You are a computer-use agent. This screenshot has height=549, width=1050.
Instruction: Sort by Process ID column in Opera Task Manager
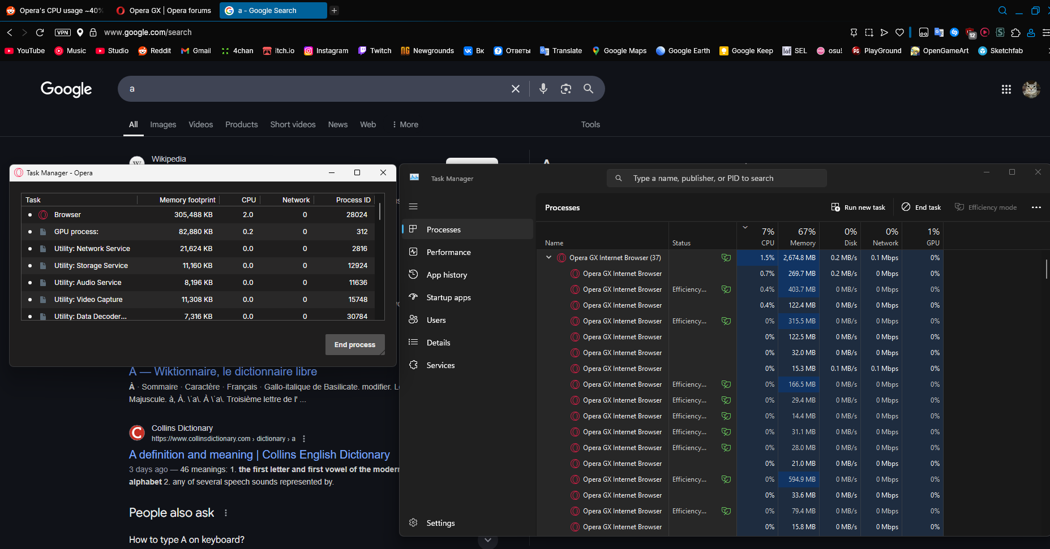click(353, 200)
